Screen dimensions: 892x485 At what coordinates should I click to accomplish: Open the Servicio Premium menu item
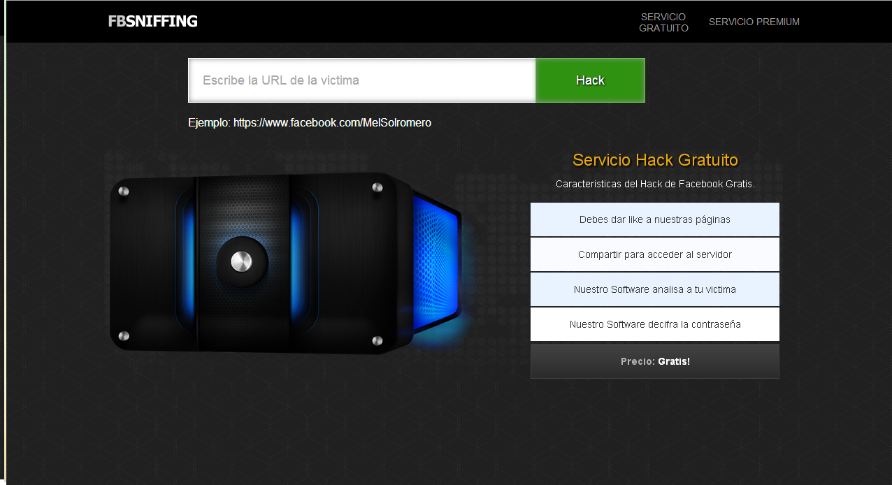(754, 22)
